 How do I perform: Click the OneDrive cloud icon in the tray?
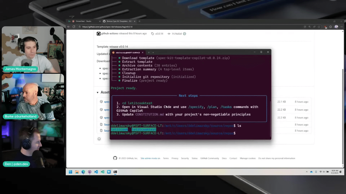click(x=311, y=172)
